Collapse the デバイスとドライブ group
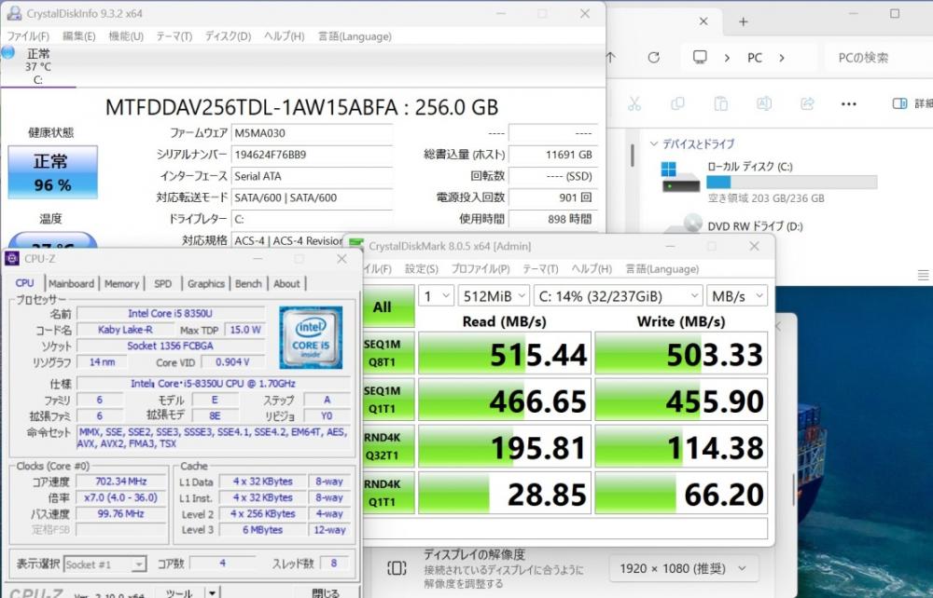This screenshot has height=598, width=933. (654, 143)
